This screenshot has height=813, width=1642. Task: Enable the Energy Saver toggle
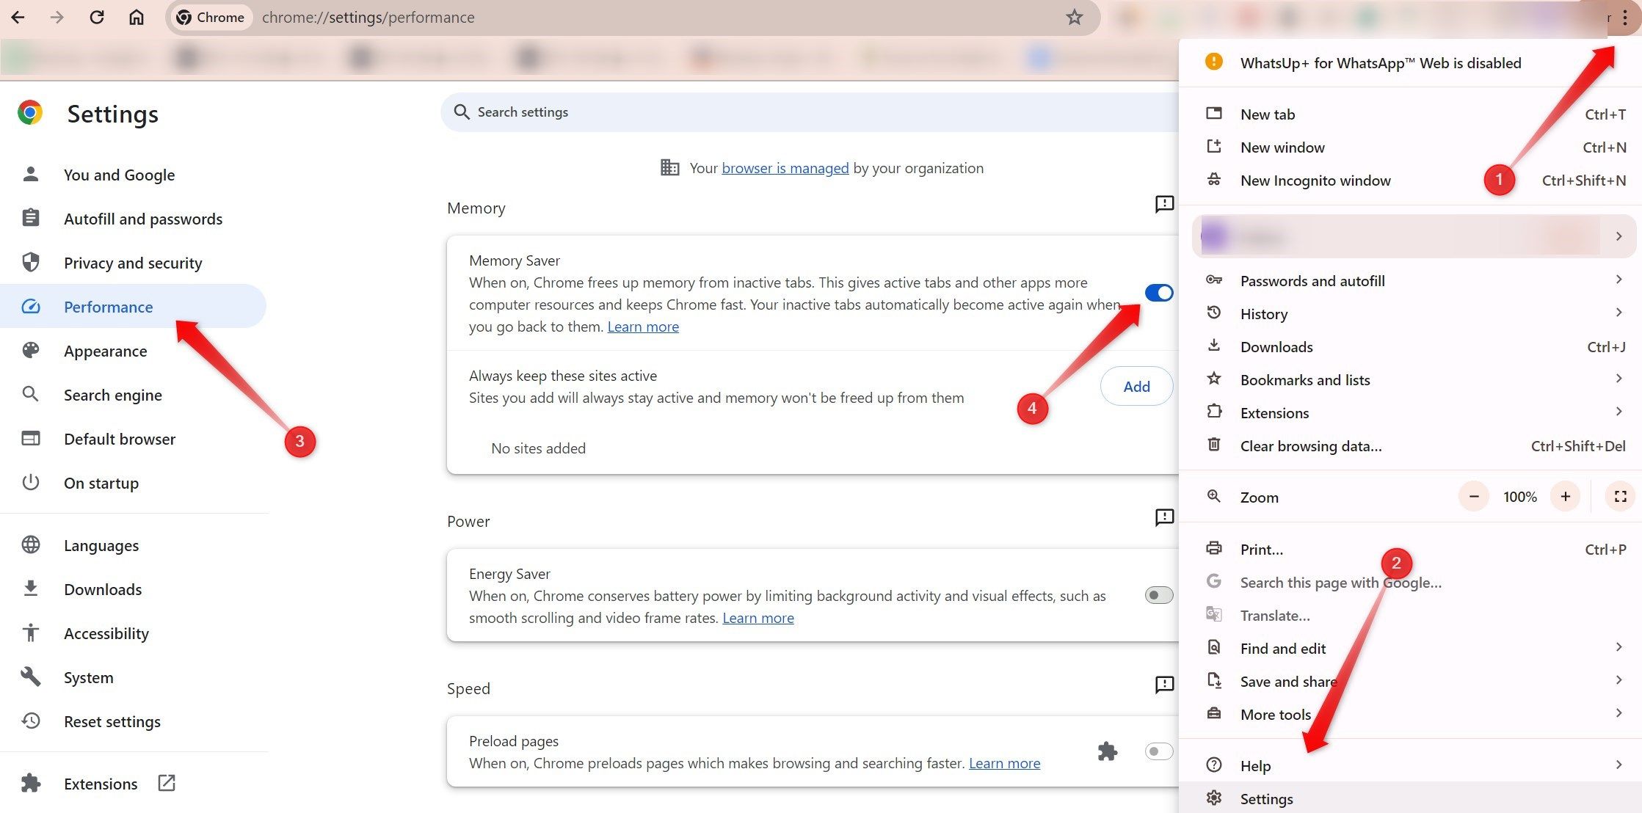(1158, 595)
